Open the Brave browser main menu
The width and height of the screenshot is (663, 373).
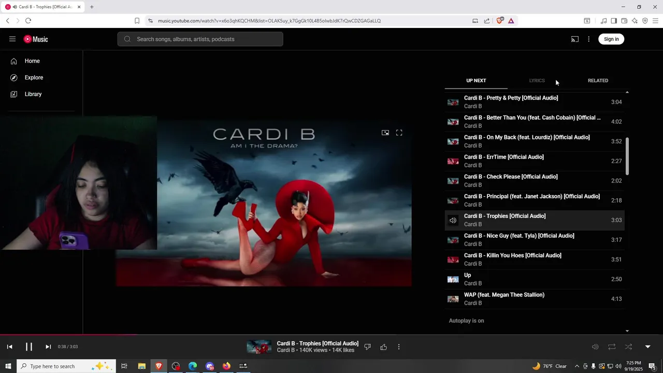656,21
